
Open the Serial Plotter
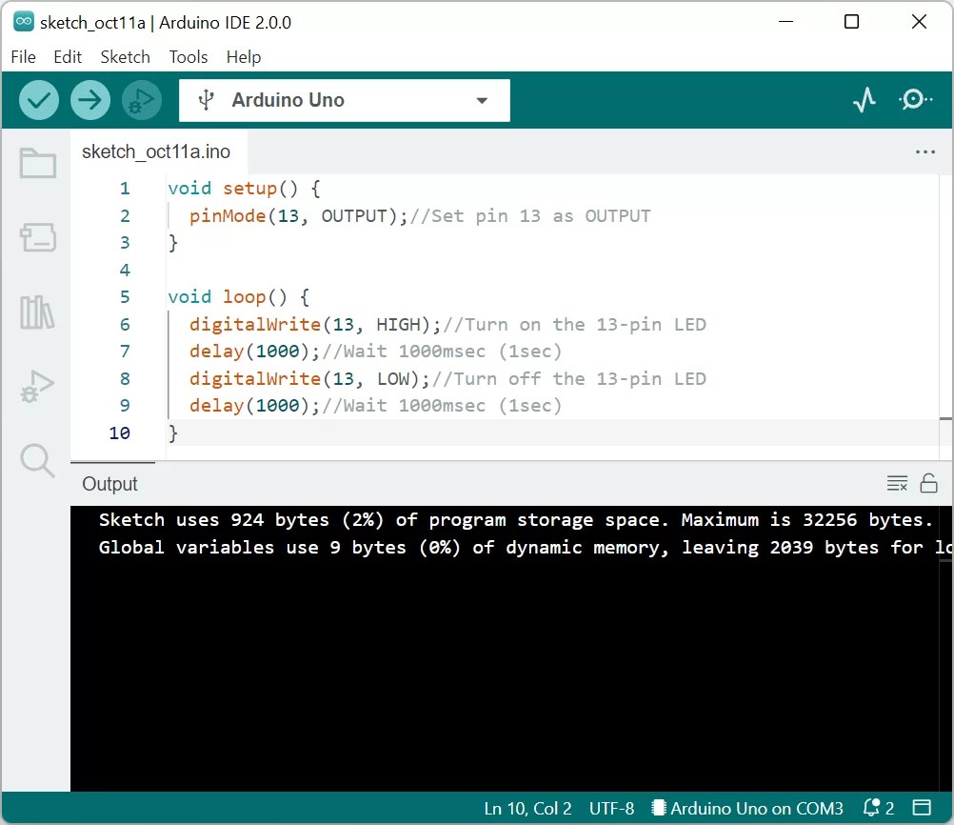[864, 99]
